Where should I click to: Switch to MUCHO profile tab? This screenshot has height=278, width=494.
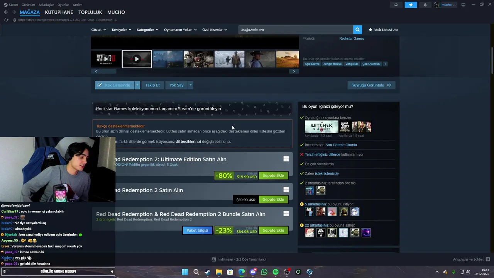click(x=116, y=12)
